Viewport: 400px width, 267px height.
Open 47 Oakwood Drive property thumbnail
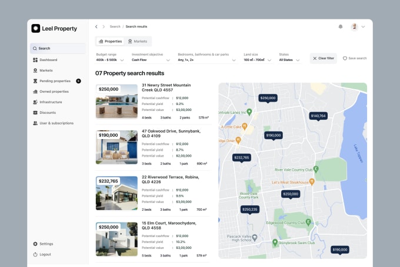(x=116, y=147)
